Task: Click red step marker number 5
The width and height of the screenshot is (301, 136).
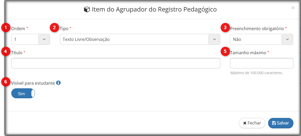Action: (x=225, y=51)
